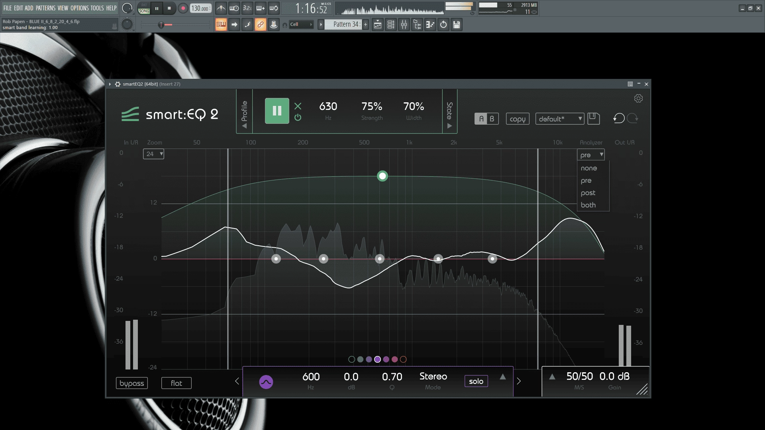
Task: Click the overdub piano-plus icon
Action: (261, 8)
